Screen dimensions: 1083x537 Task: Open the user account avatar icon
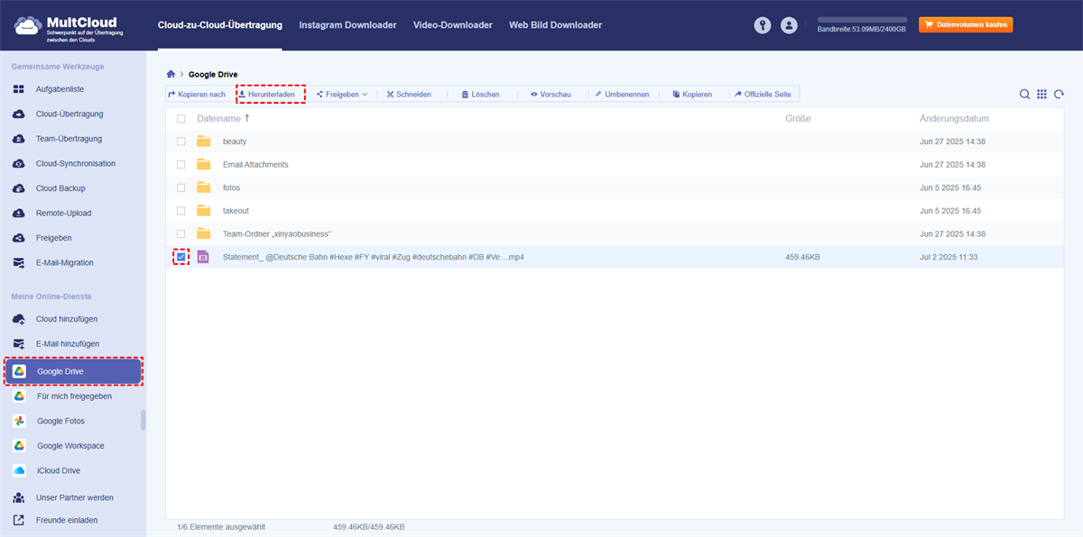click(x=790, y=25)
